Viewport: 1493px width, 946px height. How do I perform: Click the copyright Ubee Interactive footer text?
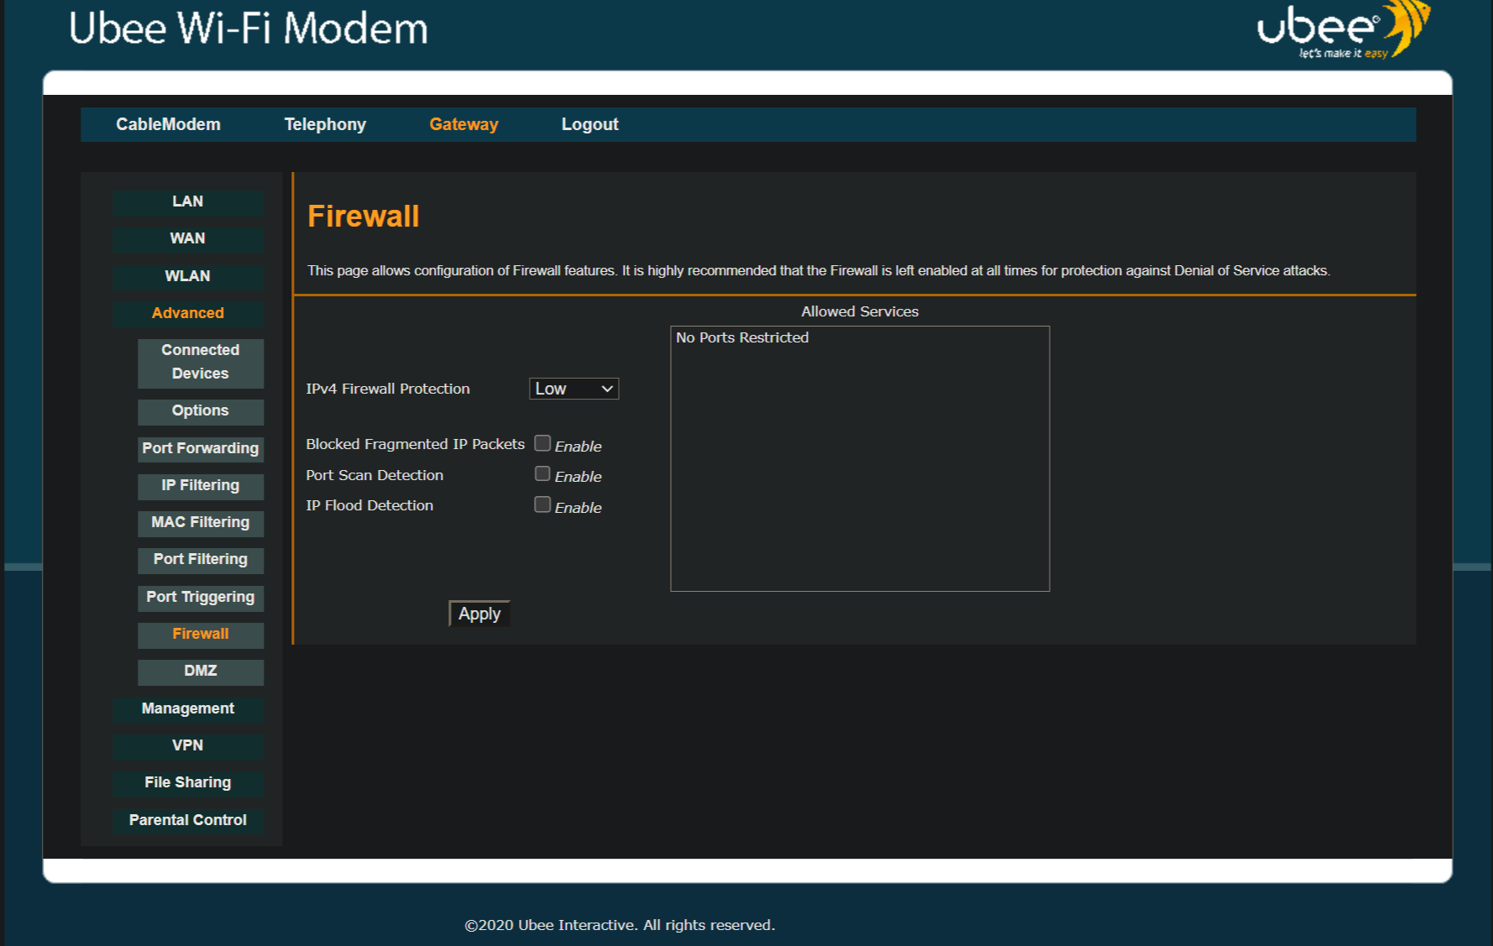pyautogui.click(x=620, y=925)
